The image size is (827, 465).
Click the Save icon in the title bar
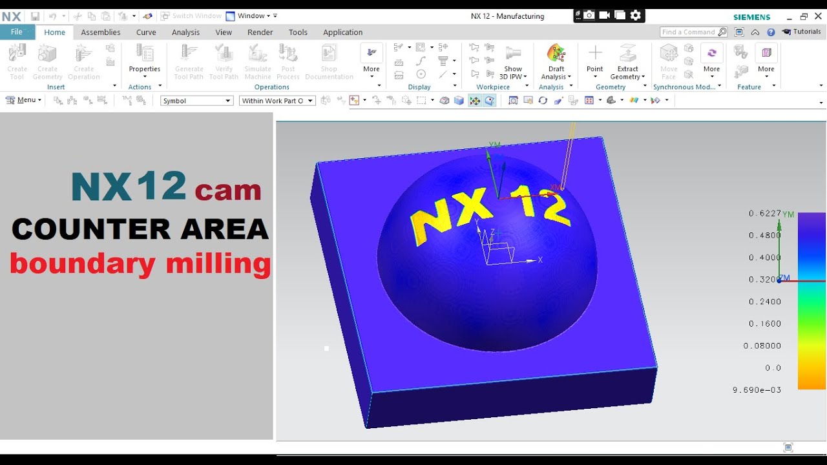[35, 16]
